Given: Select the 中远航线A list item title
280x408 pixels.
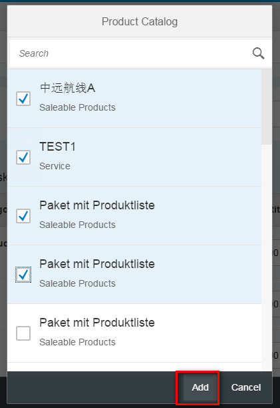Looking at the screenshot, I should click(67, 88).
